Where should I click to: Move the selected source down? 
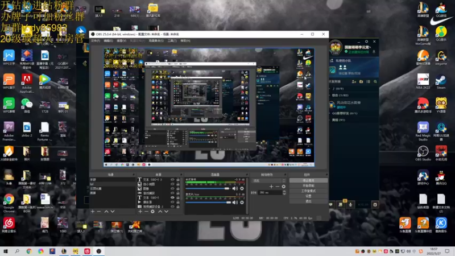tap(166, 212)
